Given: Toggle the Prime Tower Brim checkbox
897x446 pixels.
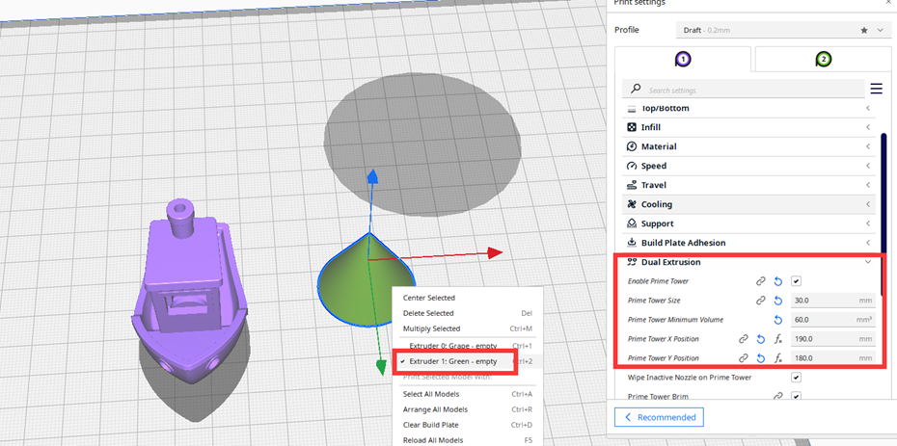Looking at the screenshot, I should 796,396.
